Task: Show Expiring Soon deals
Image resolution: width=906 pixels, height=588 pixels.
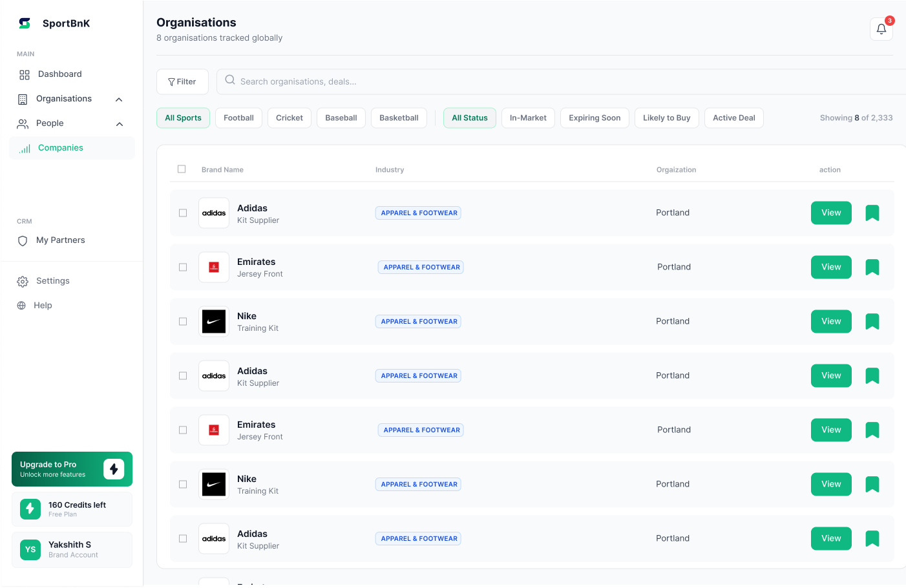Action: click(595, 118)
